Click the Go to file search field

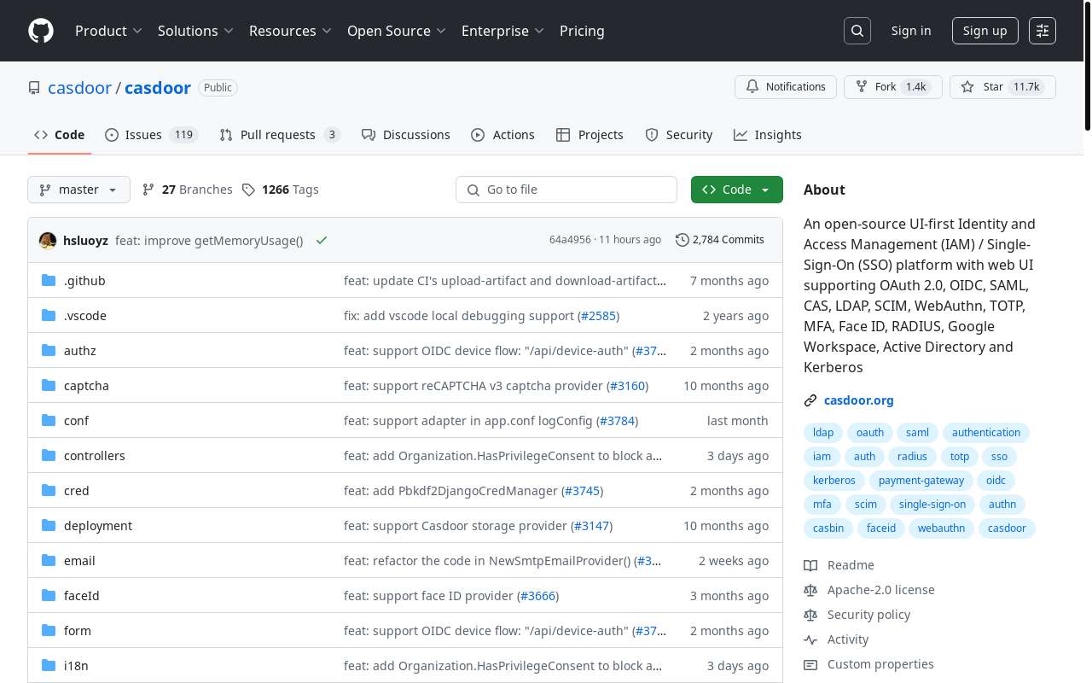coord(566,190)
